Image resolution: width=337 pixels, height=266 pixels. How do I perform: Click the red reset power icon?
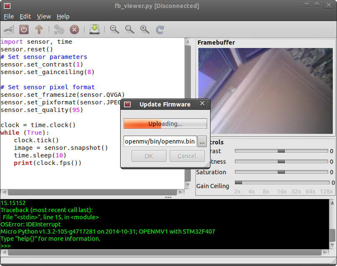24,29
